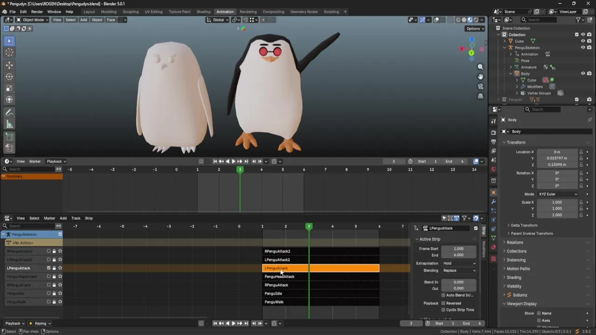Viewport: 596px width, 335px height.
Task: Expand the Cube item under Collection
Action: (x=504, y=41)
